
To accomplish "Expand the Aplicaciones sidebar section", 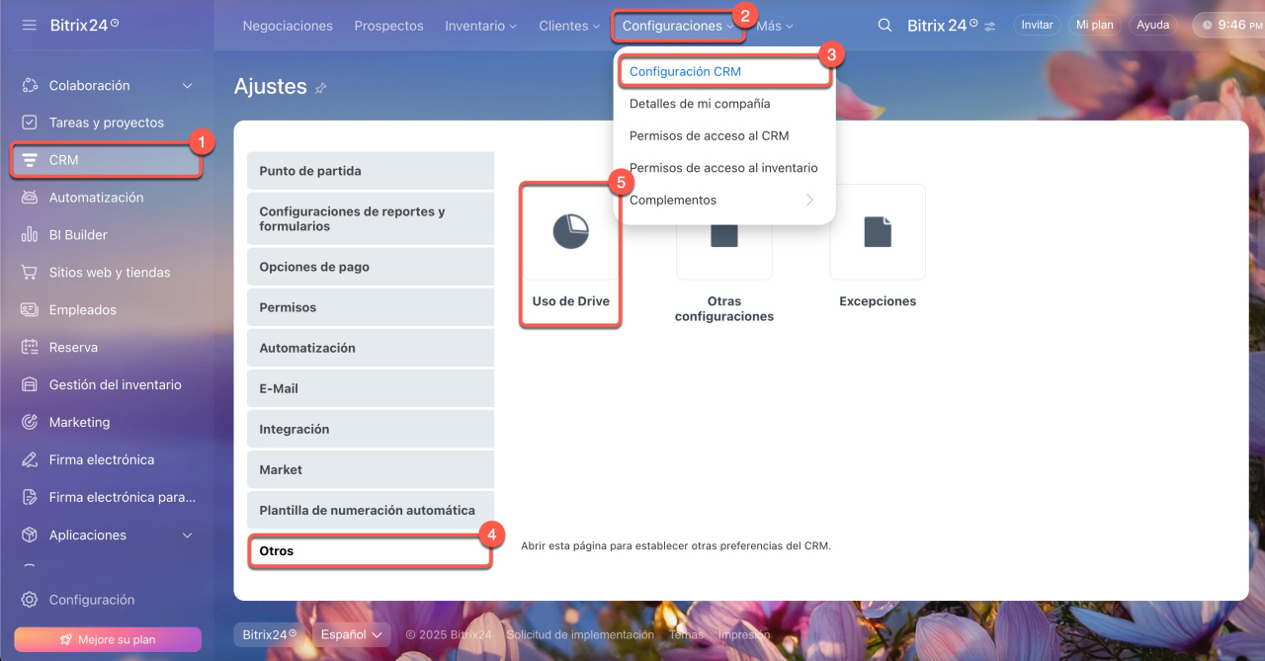I will coord(187,536).
